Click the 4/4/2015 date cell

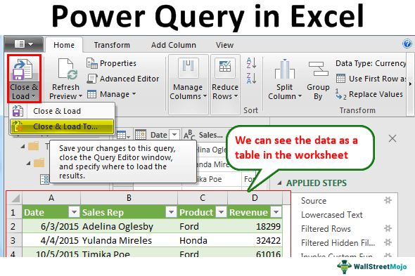pyautogui.click(x=51, y=241)
